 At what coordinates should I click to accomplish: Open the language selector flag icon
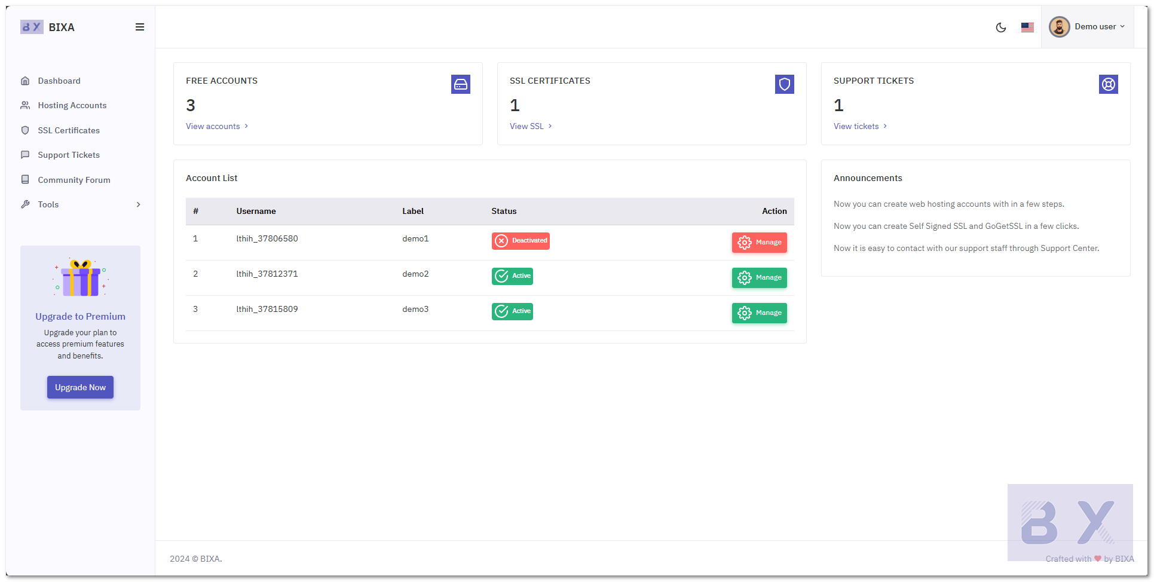click(x=1027, y=27)
